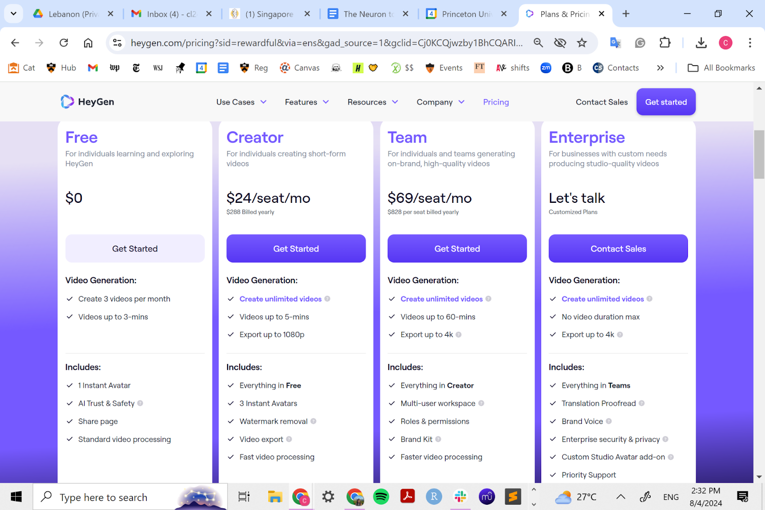Click info icon beside Team's Export up to 4k
765x510 pixels.
coord(459,335)
